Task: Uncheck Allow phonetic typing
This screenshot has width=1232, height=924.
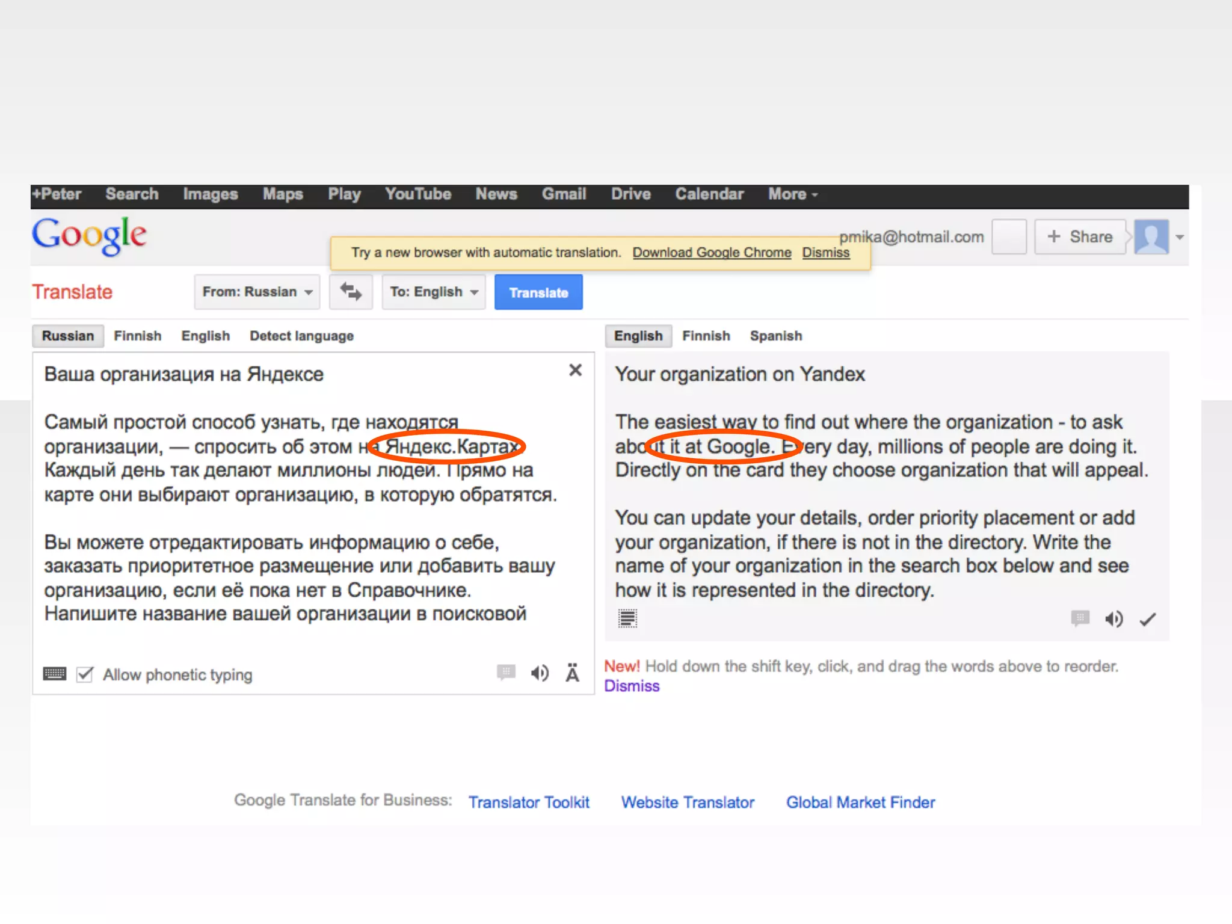Action: click(x=85, y=674)
